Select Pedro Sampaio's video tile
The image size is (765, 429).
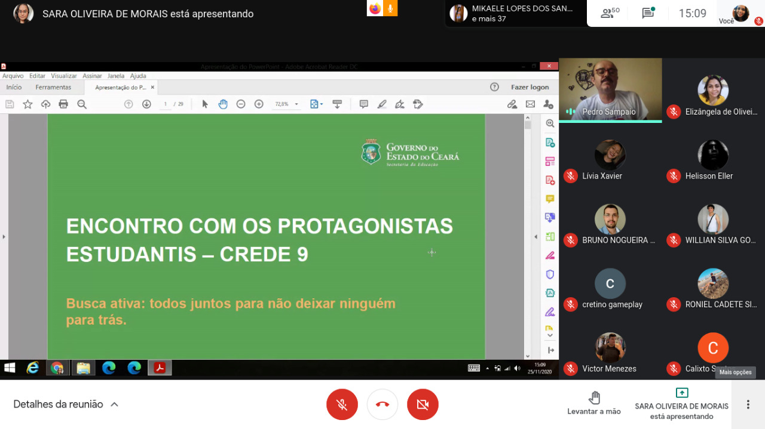pos(610,89)
